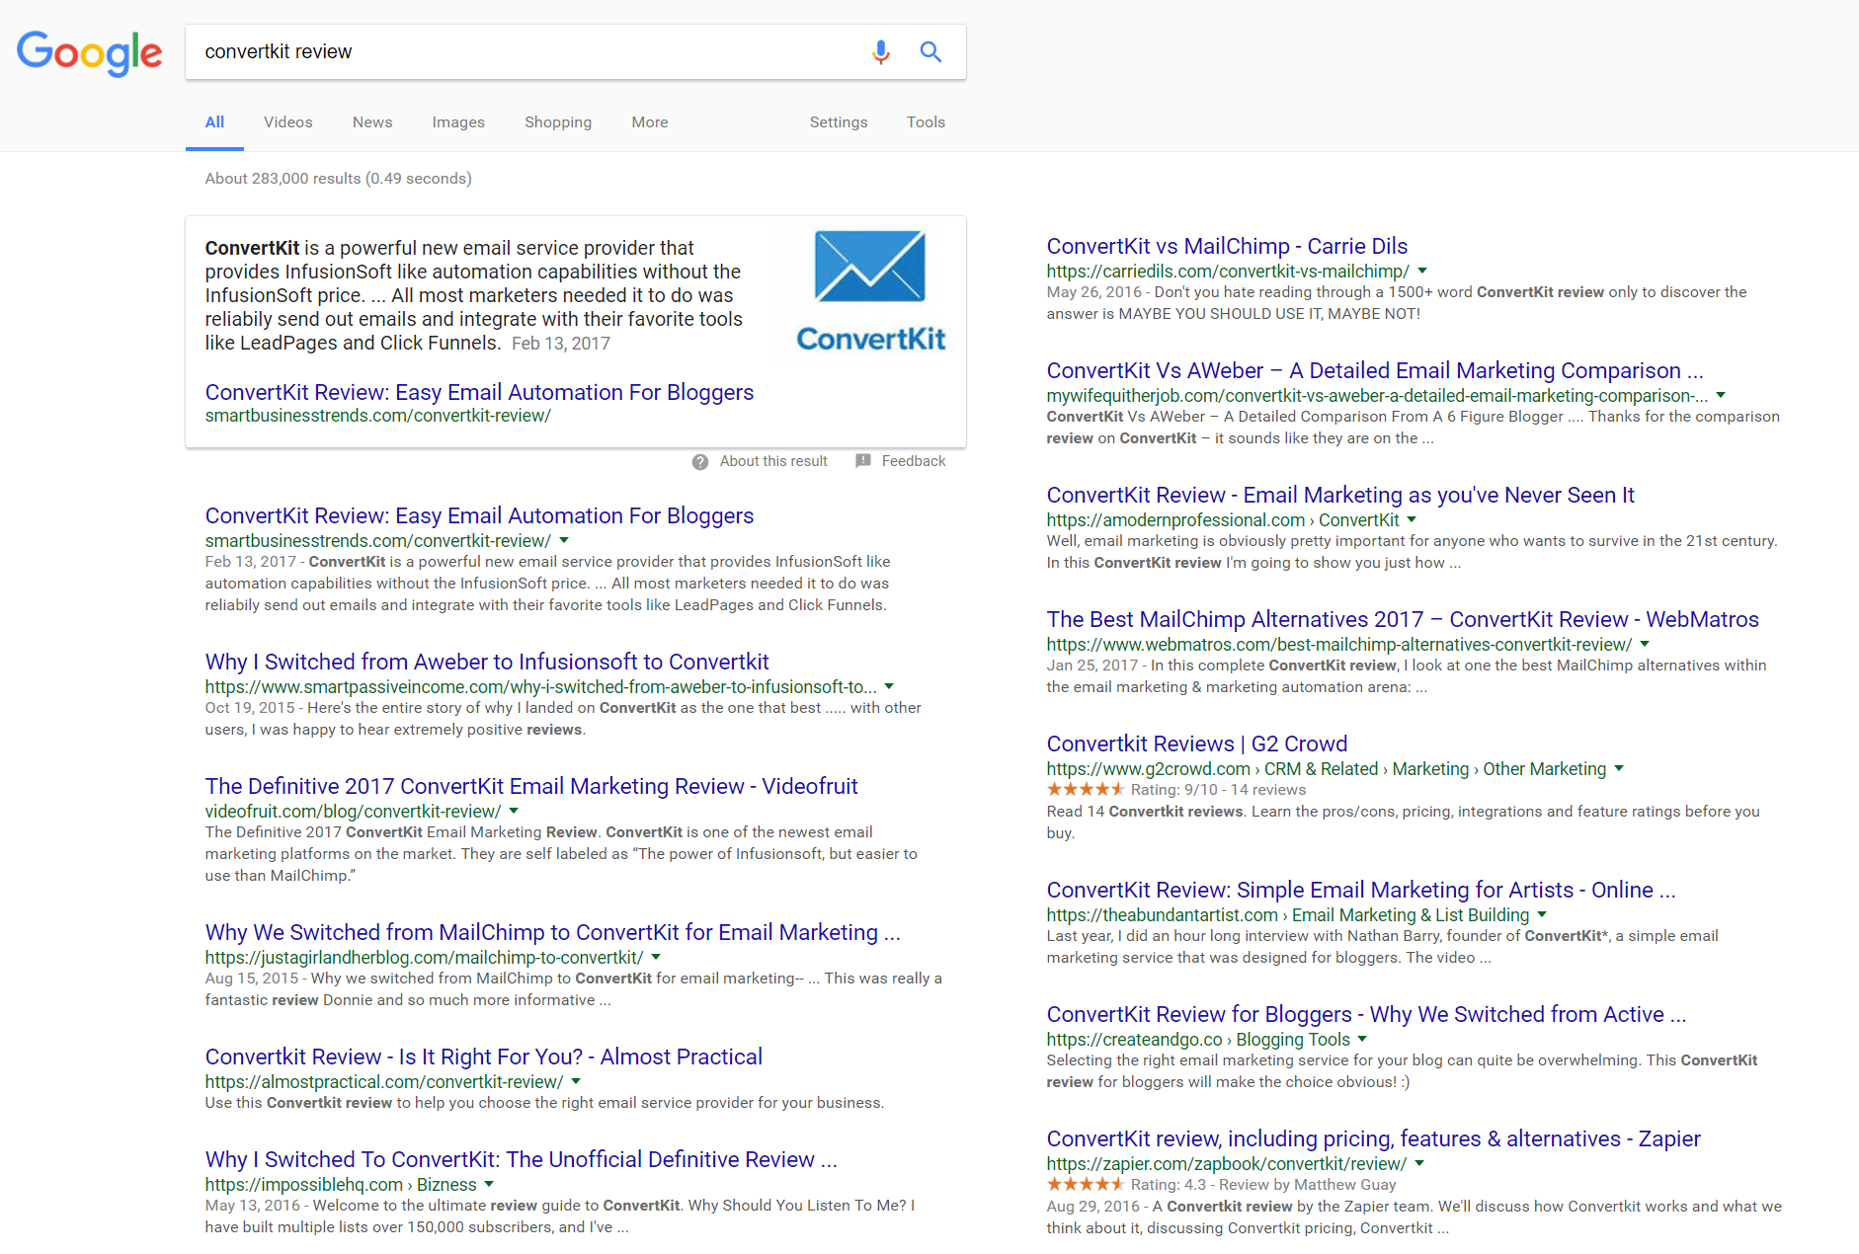Switch to the Videos tab

(287, 122)
